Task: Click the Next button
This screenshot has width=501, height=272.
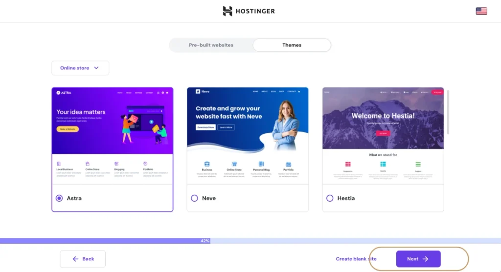Action: (x=418, y=259)
